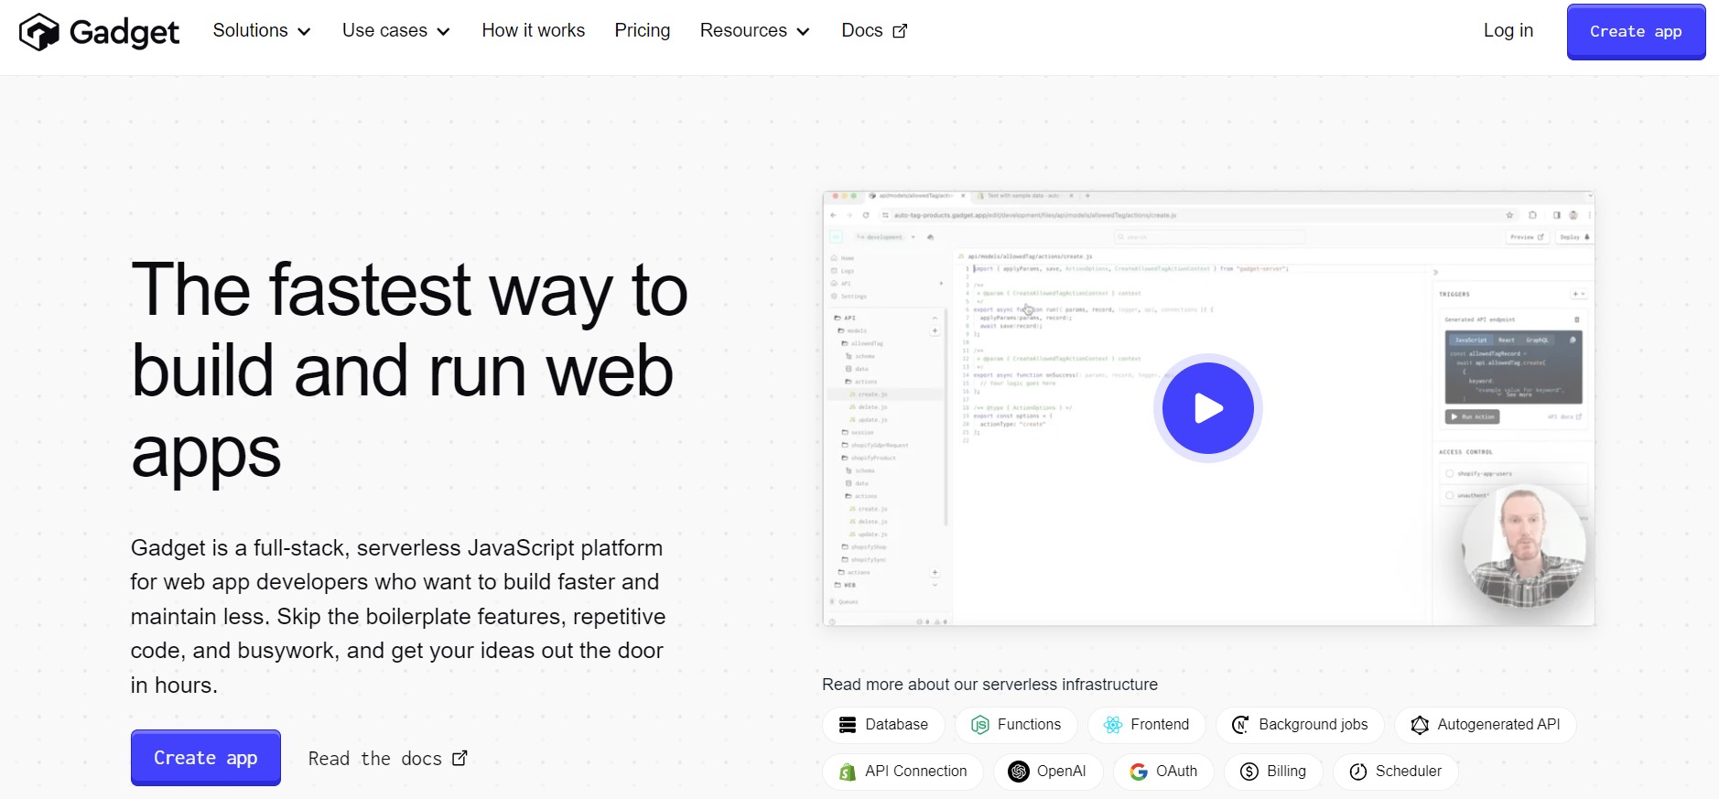Click the Gadget wordmark text
1719x799 pixels.
point(124,33)
